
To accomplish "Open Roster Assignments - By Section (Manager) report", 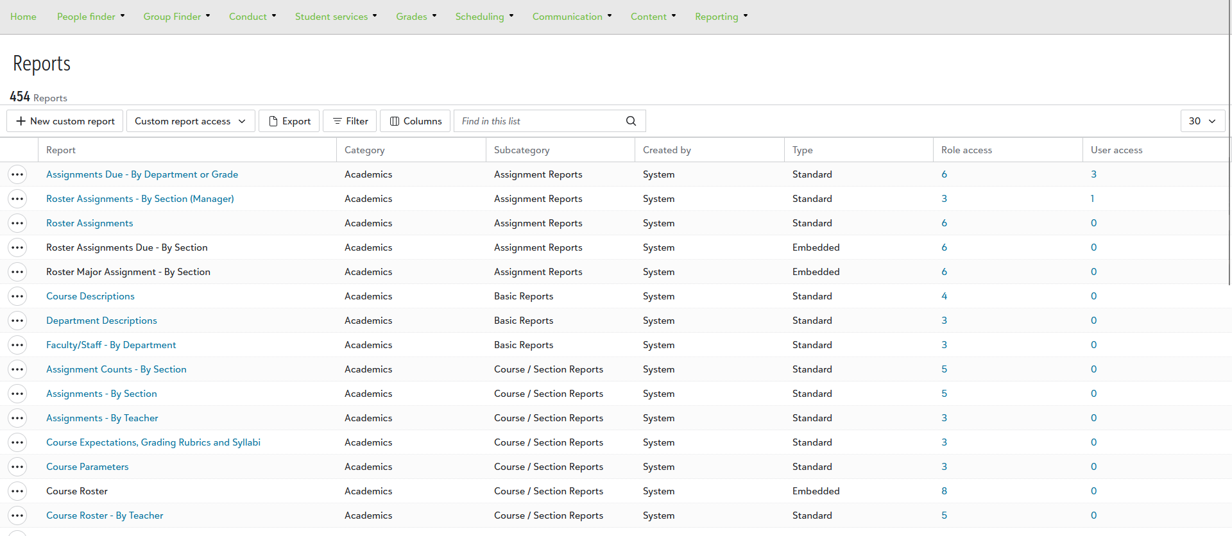I will [140, 199].
